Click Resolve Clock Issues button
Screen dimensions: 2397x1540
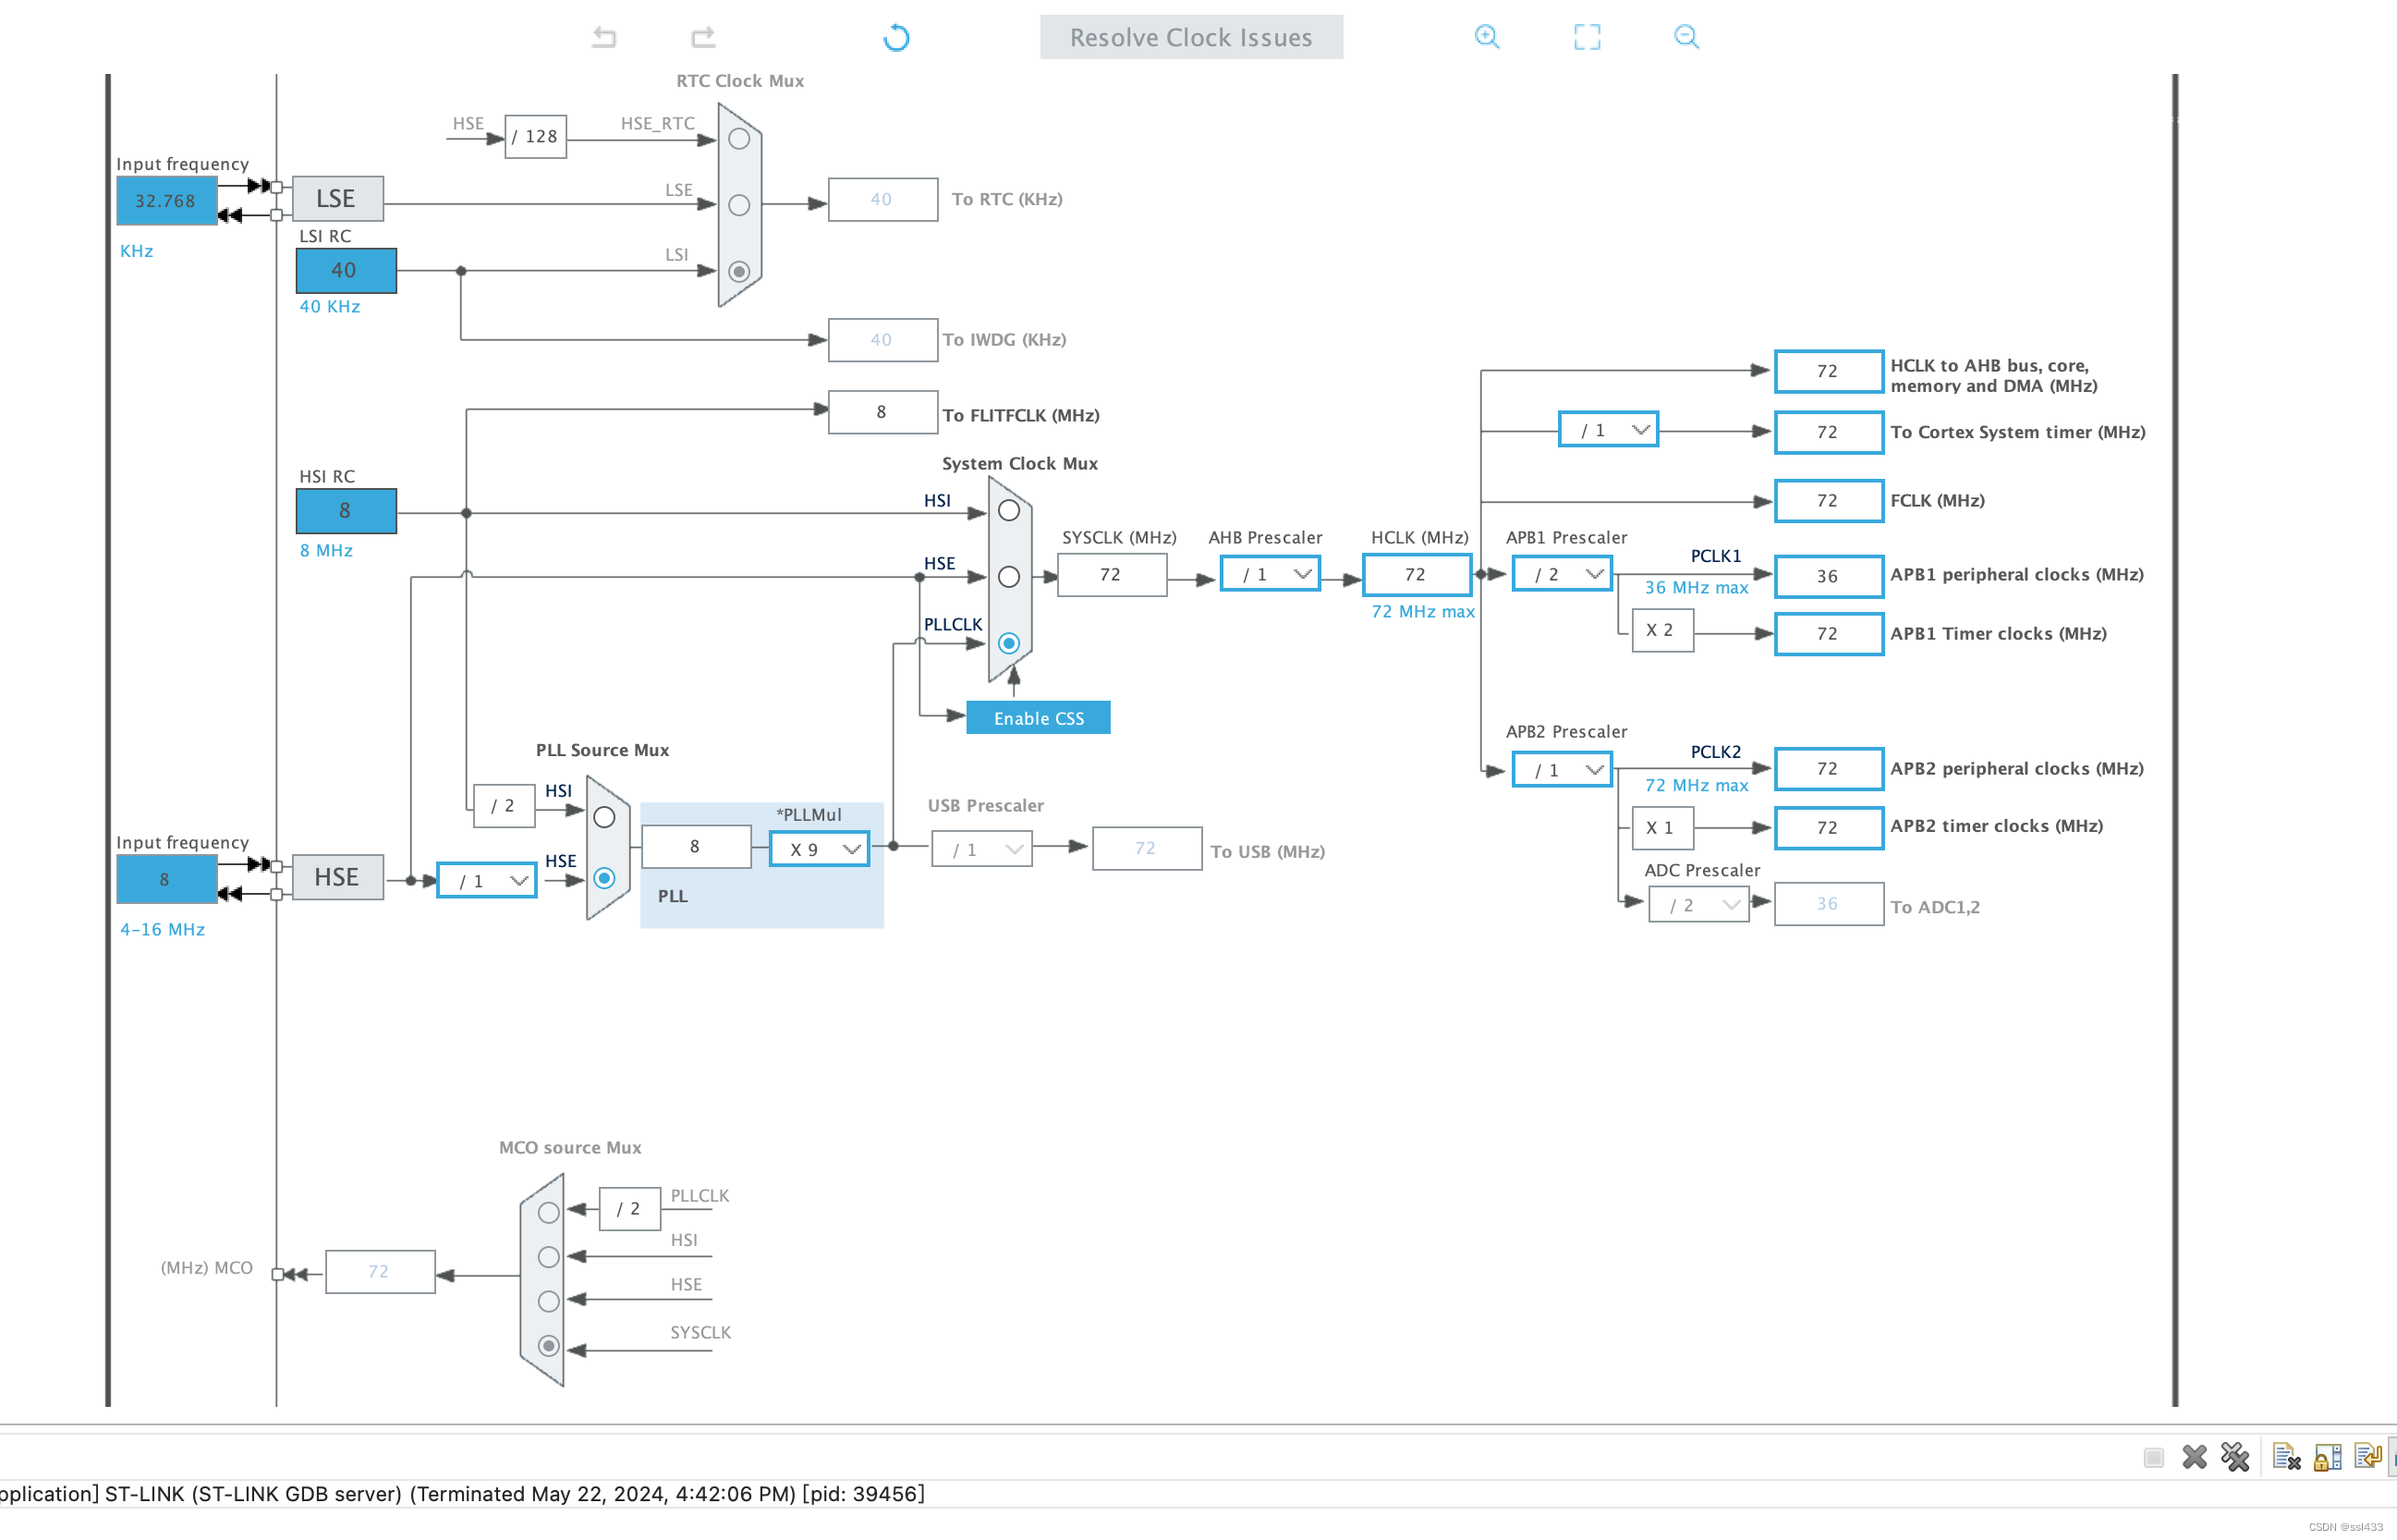[1190, 37]
